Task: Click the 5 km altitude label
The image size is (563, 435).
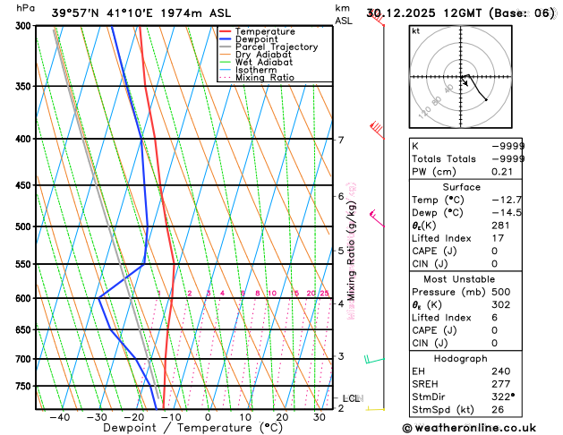Action: [x=341, y=251]
